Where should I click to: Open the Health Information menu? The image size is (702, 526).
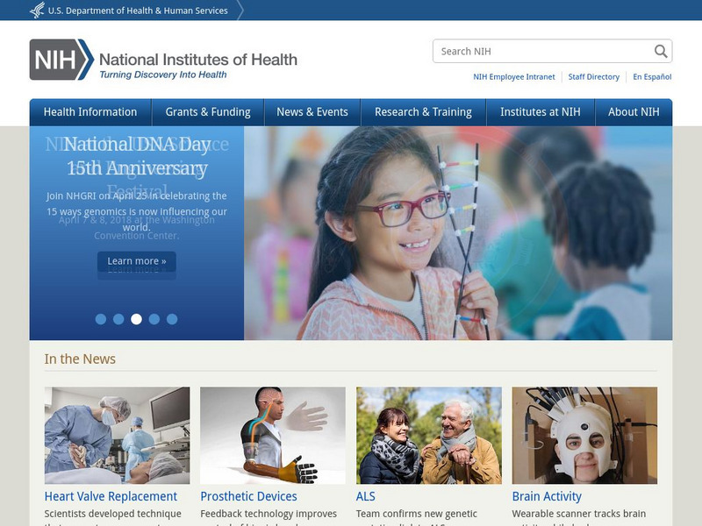(90, 112)
